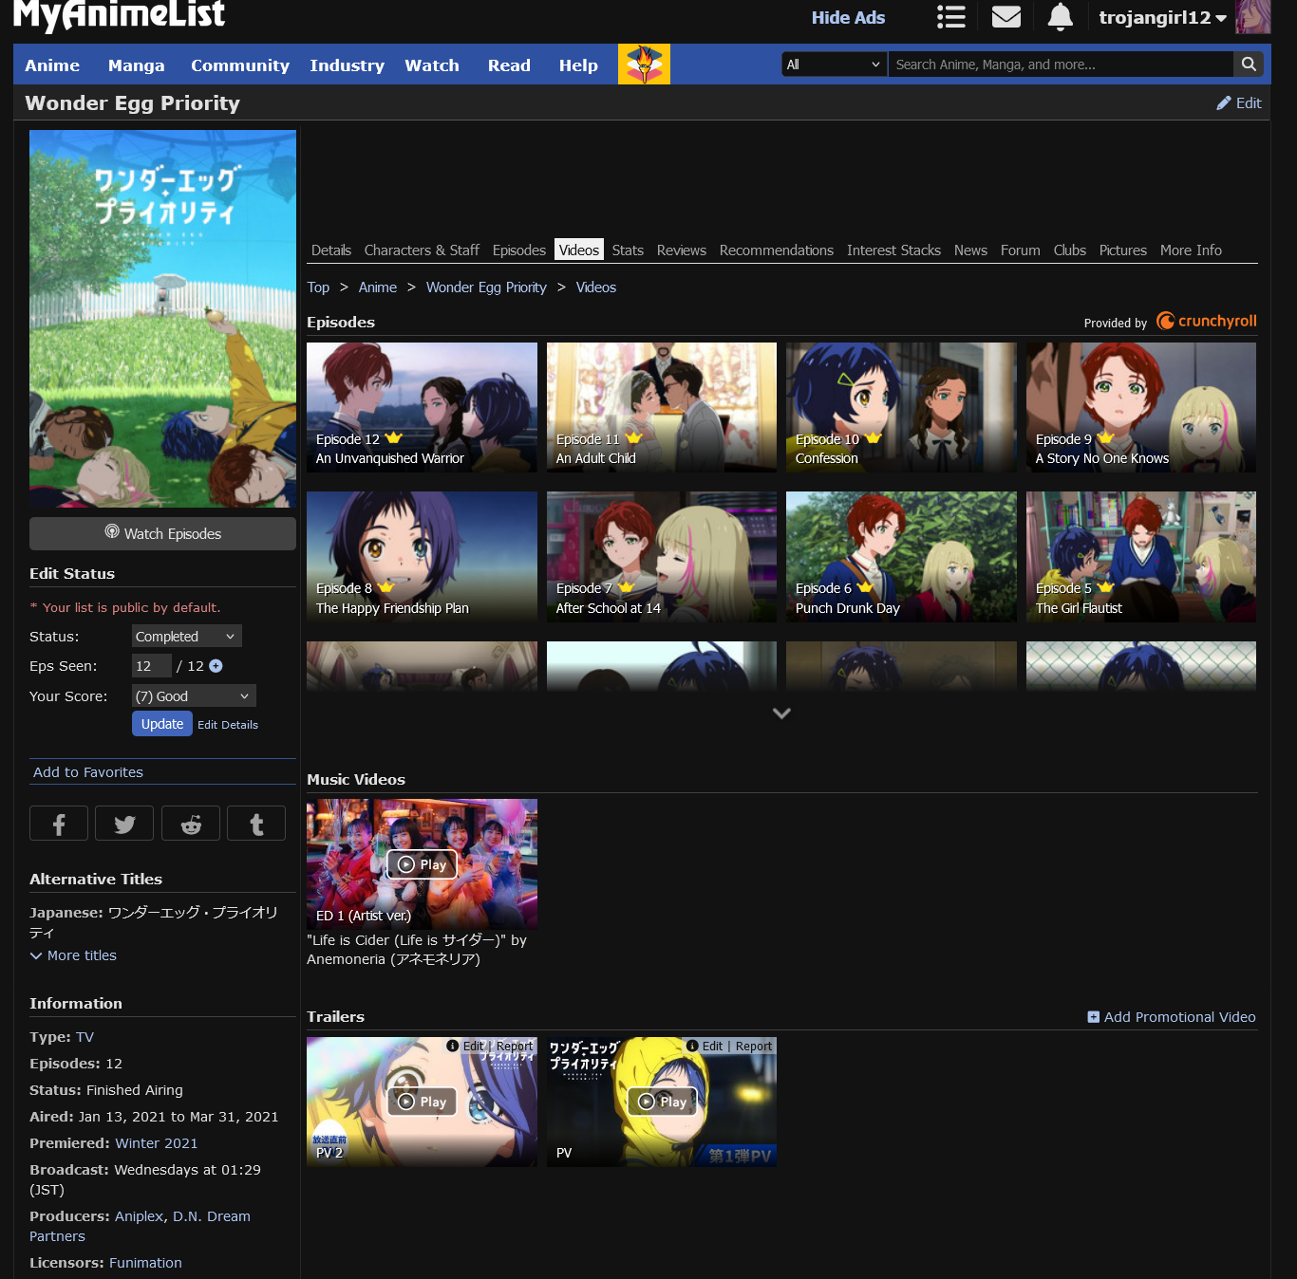Image resolution: width=1297 pixels, height=1279 pixels.
Task: Open Your Score dropdown
Action: [x=194, y=696]
